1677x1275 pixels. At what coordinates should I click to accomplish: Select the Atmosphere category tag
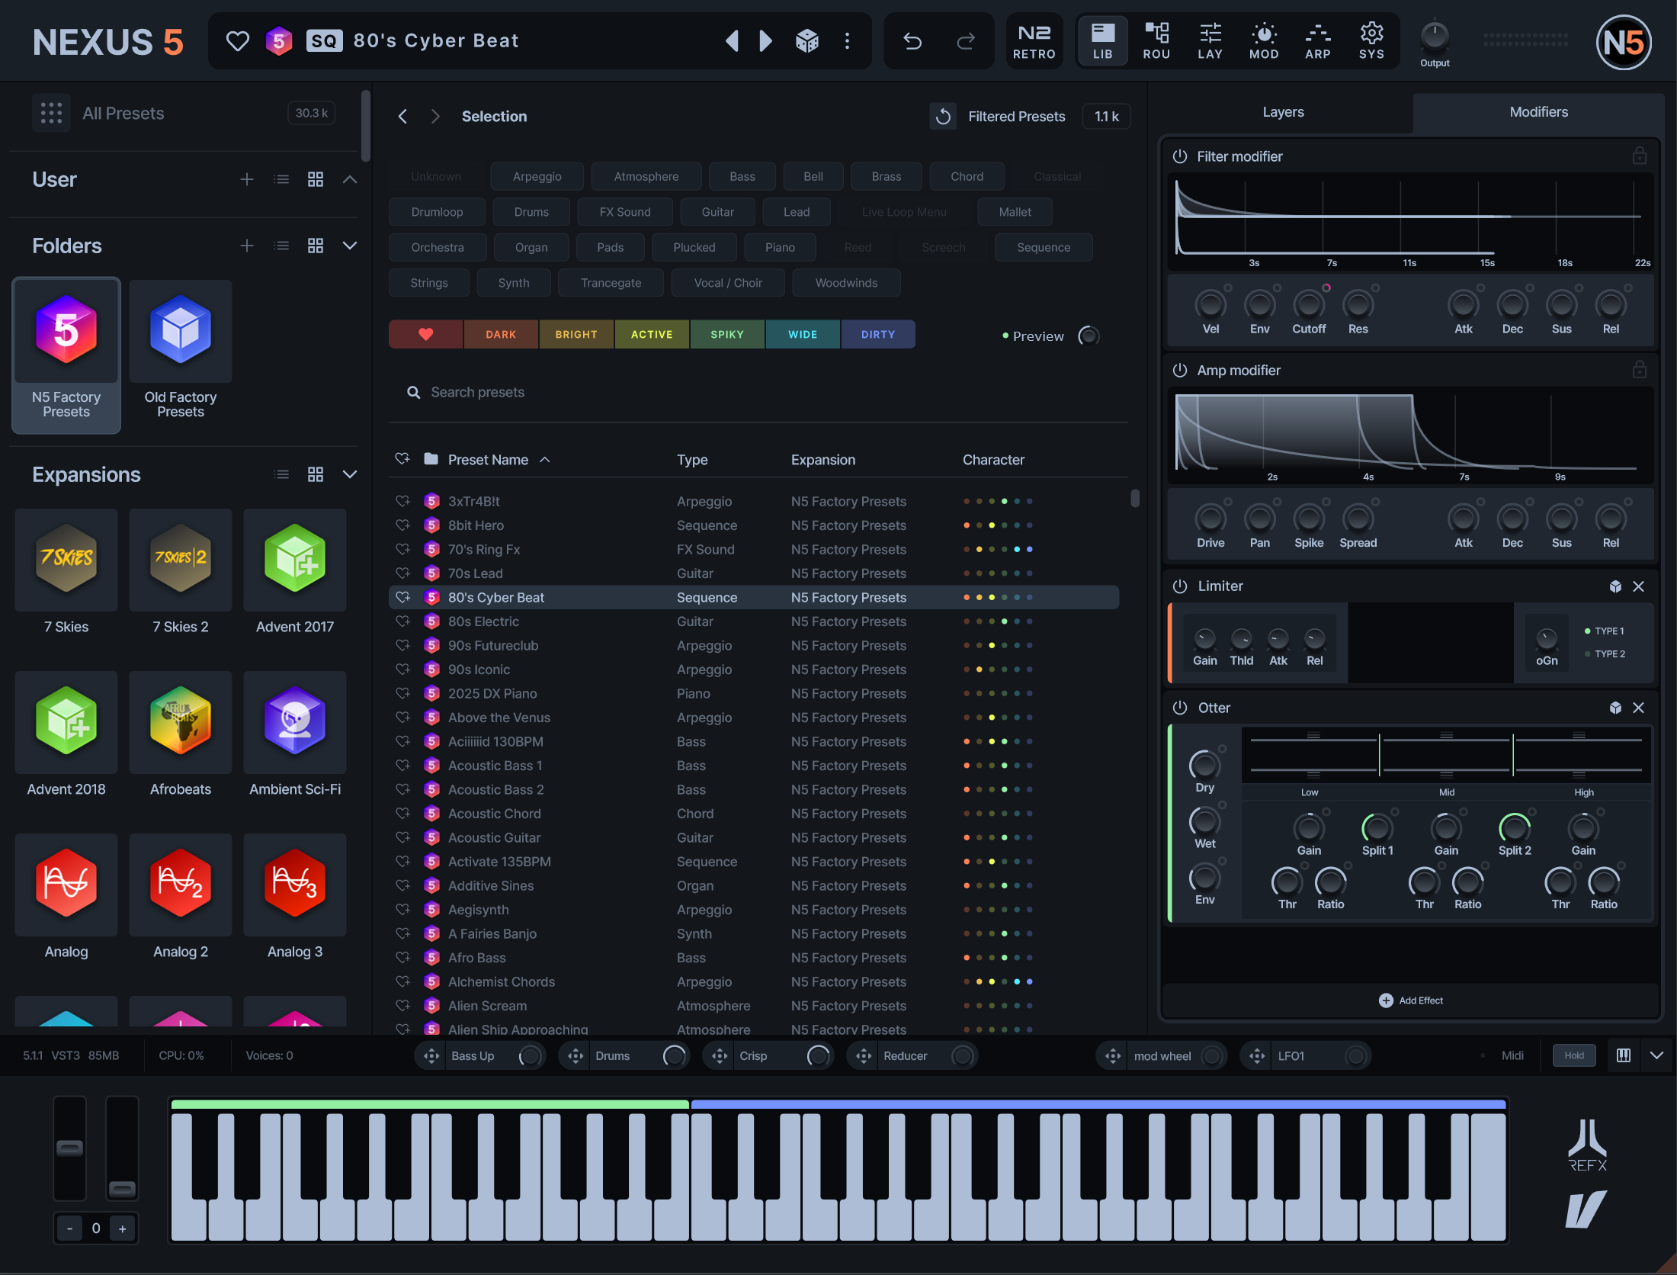(646, 176)
